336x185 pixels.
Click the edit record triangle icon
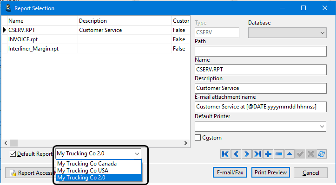tap(290, 154)
